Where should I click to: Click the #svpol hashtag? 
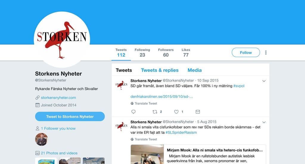click(x=239, y=86)
